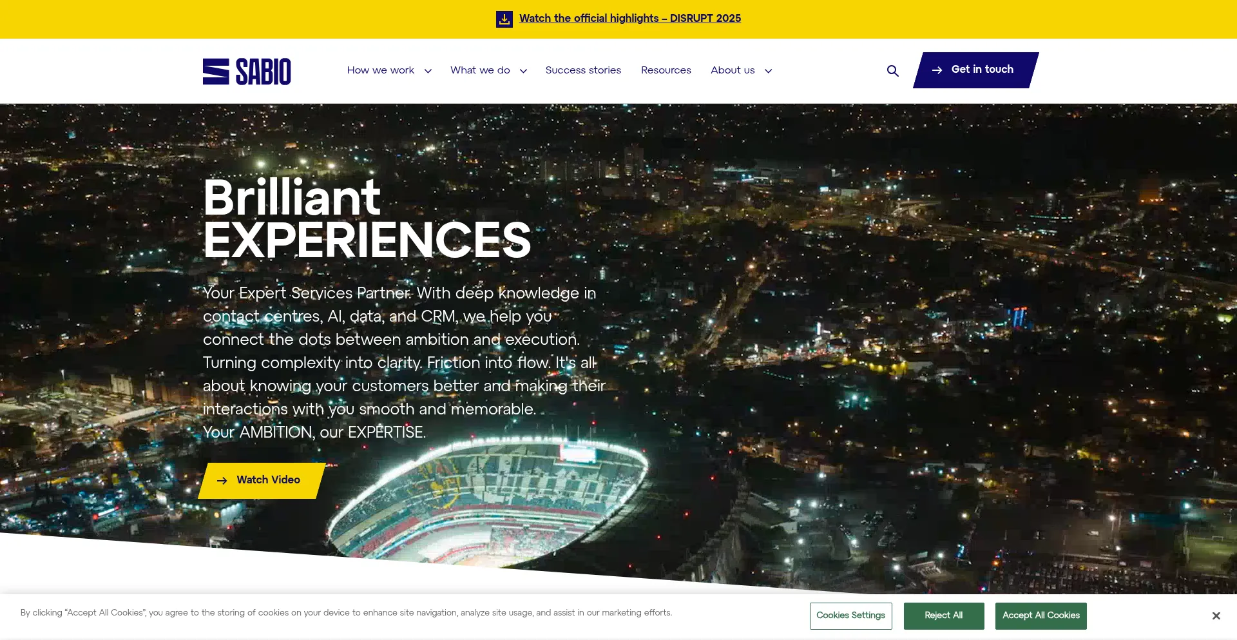The width and height of the screenshot is (1237, 640).
Task: Open the DISRUPT 2025 highlights link
Action: 630,19
